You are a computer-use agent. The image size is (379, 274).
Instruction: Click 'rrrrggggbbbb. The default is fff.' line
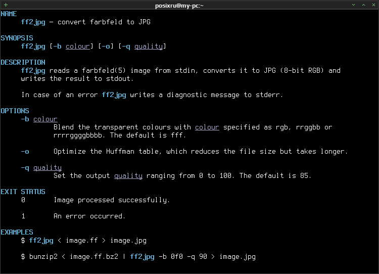point(120,135)
